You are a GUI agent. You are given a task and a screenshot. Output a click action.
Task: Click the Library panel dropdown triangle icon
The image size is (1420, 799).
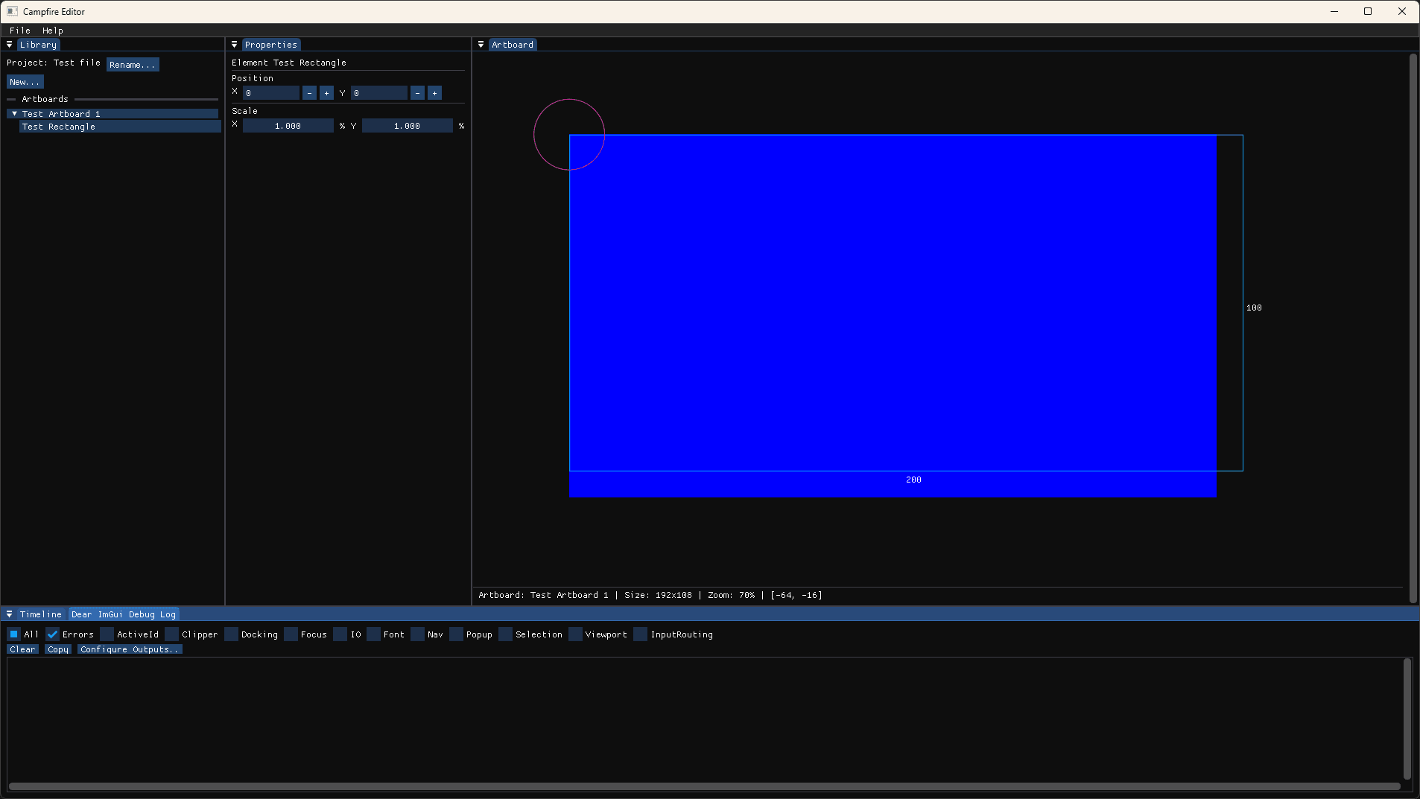[9, 45]
